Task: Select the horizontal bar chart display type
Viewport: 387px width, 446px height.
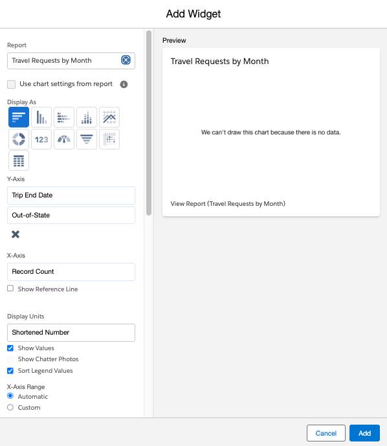Action: pyautogui.click(x=19, y=117)
